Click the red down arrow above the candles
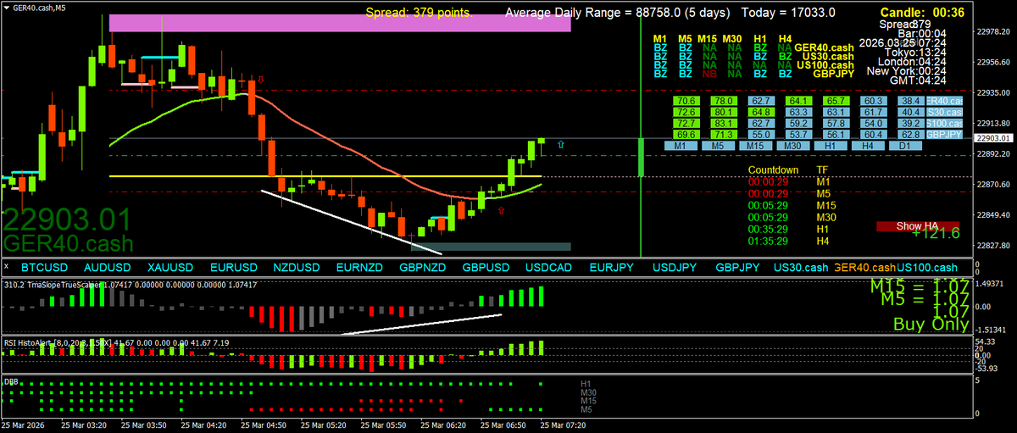 click(259, 79)
